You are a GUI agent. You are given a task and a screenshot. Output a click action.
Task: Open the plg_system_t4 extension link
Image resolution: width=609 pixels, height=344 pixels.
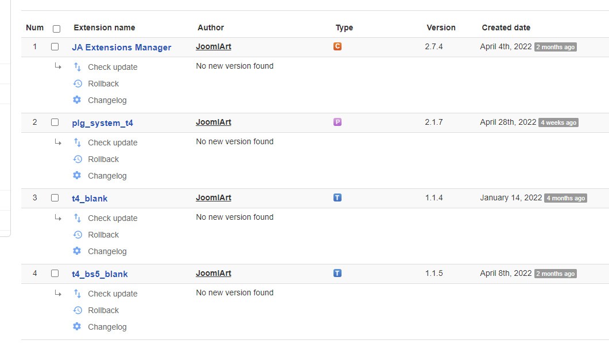(x=103, y=123)
